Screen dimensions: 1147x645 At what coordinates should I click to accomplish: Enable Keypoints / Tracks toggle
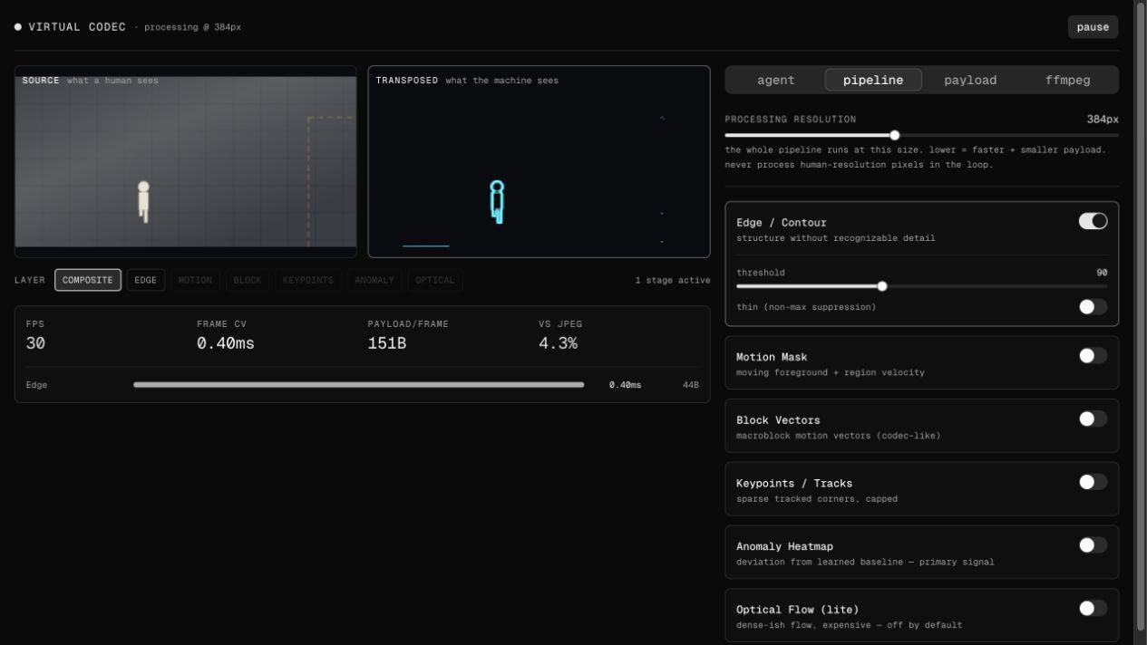pos(1093,482)
